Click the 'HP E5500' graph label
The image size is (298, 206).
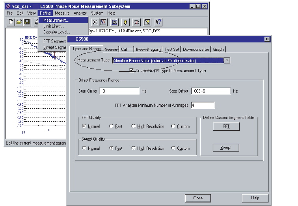(31, 37)
